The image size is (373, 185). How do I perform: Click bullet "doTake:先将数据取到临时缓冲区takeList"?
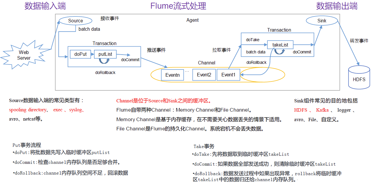pyautogui.click(x=241, y=154)
